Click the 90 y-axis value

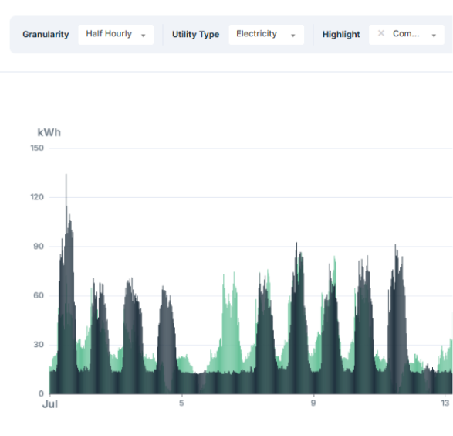click(39, 246)
